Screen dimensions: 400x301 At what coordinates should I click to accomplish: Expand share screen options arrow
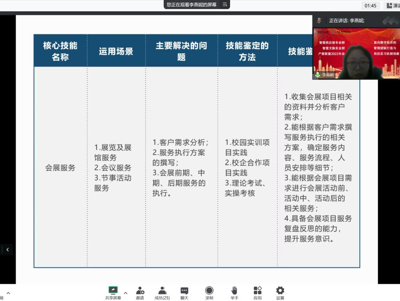point(125,293)
